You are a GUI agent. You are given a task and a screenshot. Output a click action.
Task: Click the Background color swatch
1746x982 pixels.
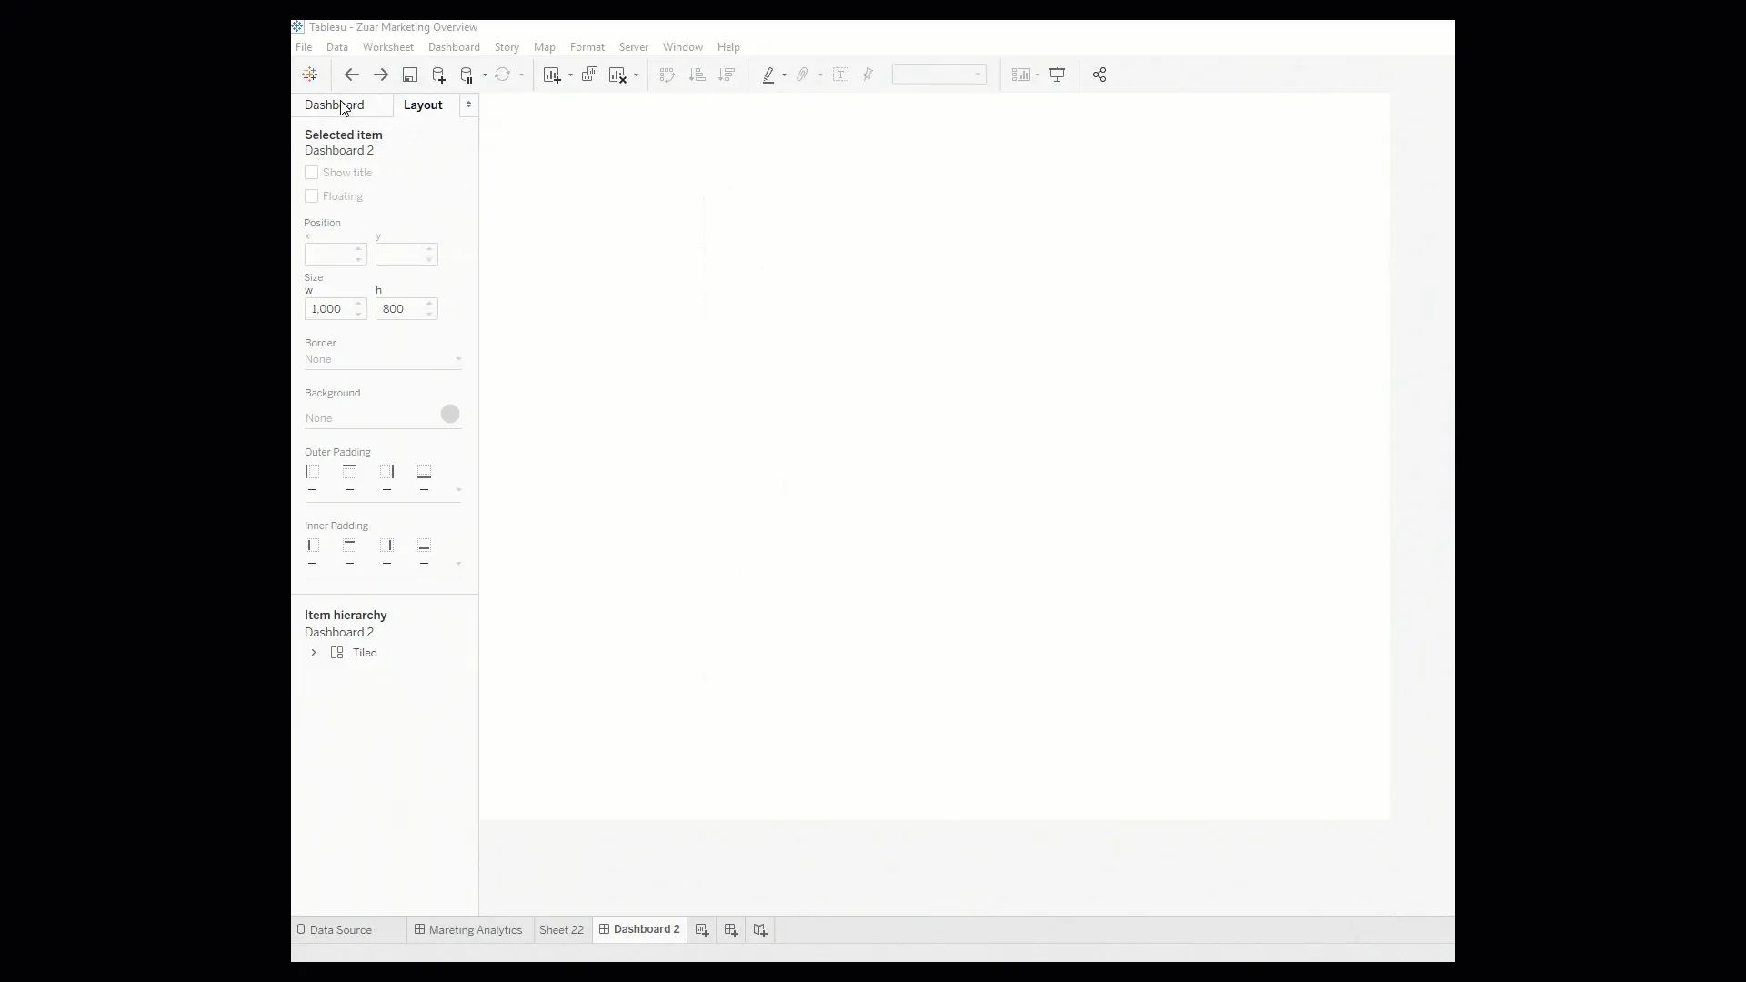(450, 414)
